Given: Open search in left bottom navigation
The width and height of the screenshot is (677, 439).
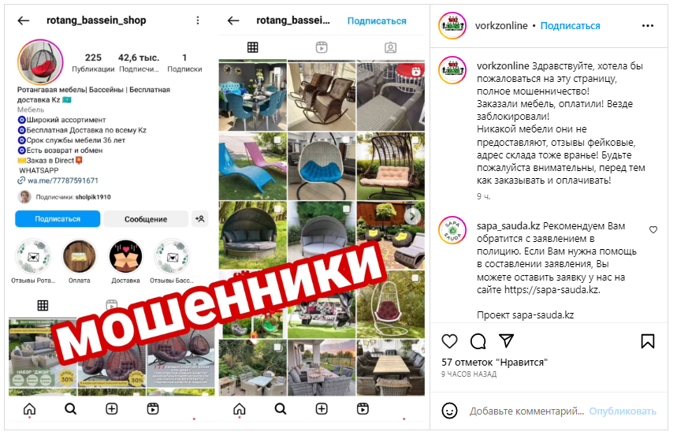Looking at the screenshot, I should pos(70,408).
